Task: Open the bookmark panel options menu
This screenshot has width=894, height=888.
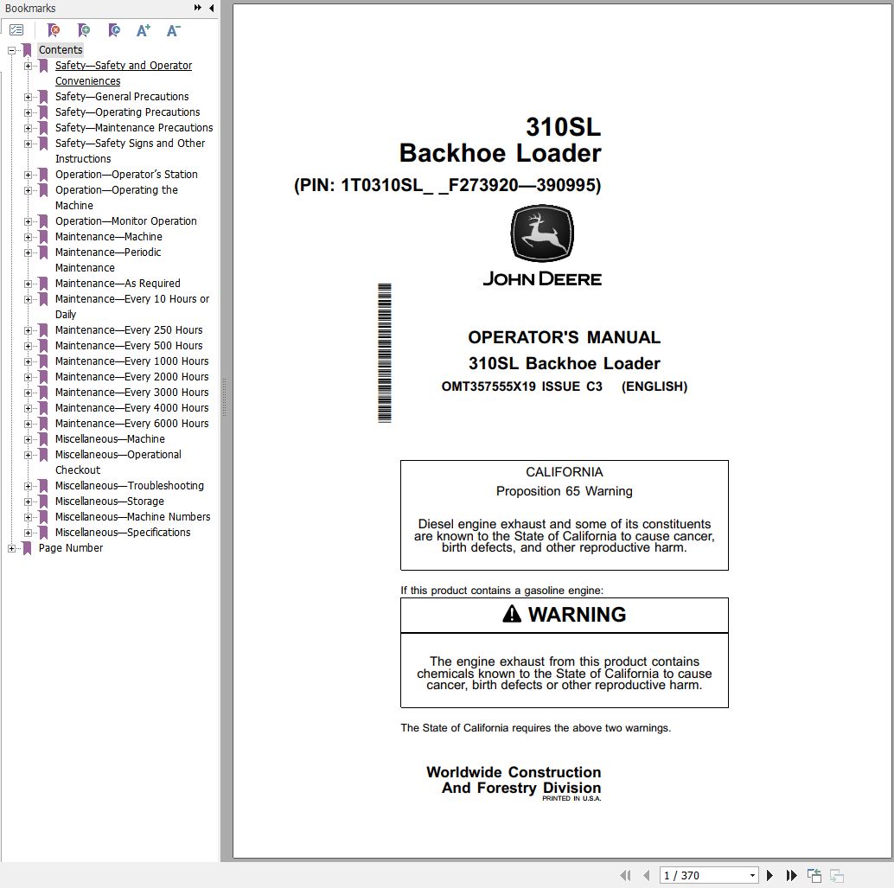Action: pyautogui.click(x=16, y=29)
